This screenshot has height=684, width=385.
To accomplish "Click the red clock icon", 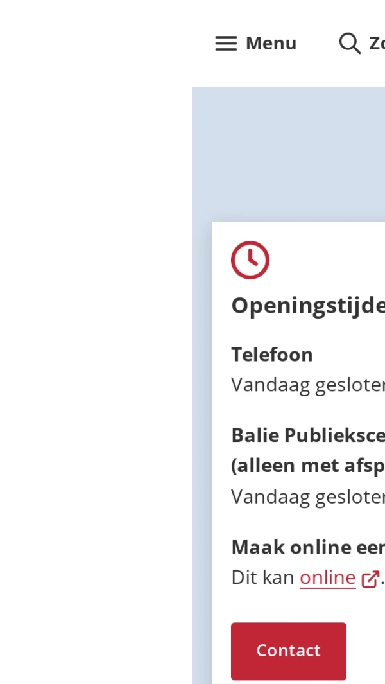I will coord(250,260).
